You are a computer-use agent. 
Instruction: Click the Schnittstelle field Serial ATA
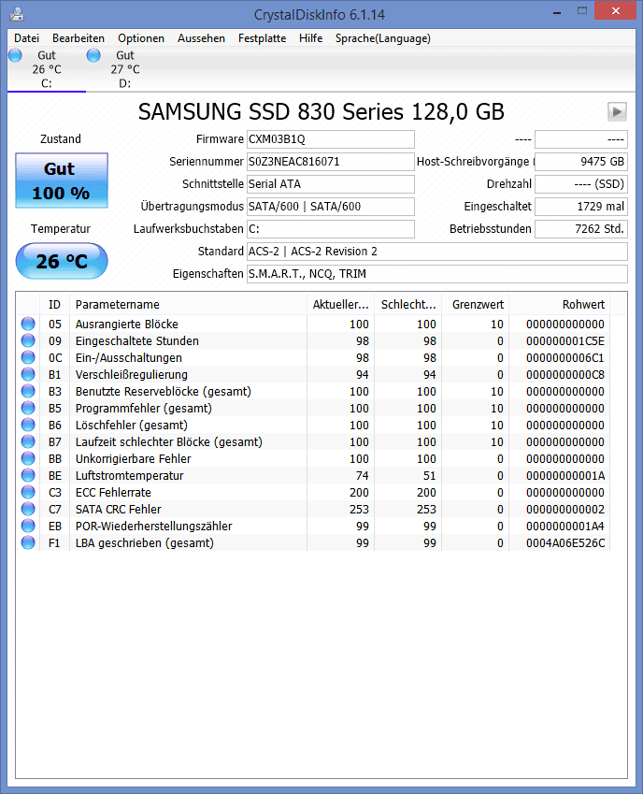(x=330, y=184)
